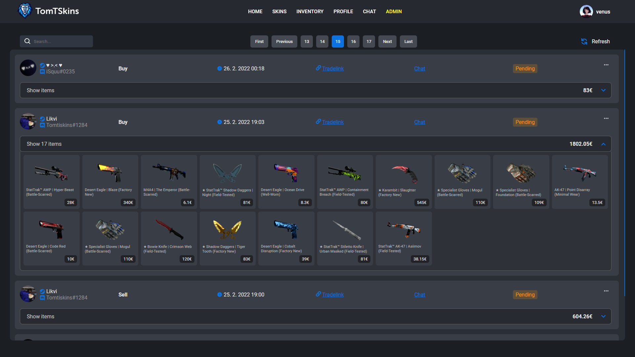Select Desert Eagle Blaze item card
Screen dimensions: 635x357
110,182
